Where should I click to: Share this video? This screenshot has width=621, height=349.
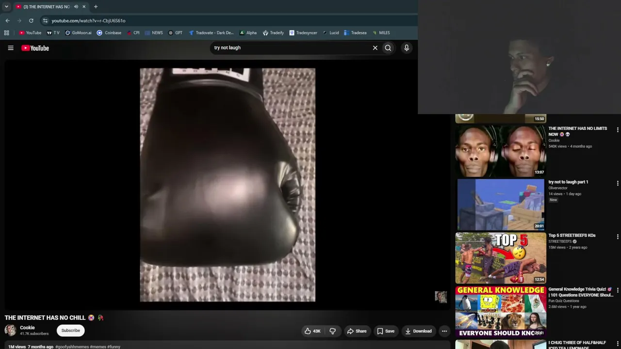click(357, 331)
